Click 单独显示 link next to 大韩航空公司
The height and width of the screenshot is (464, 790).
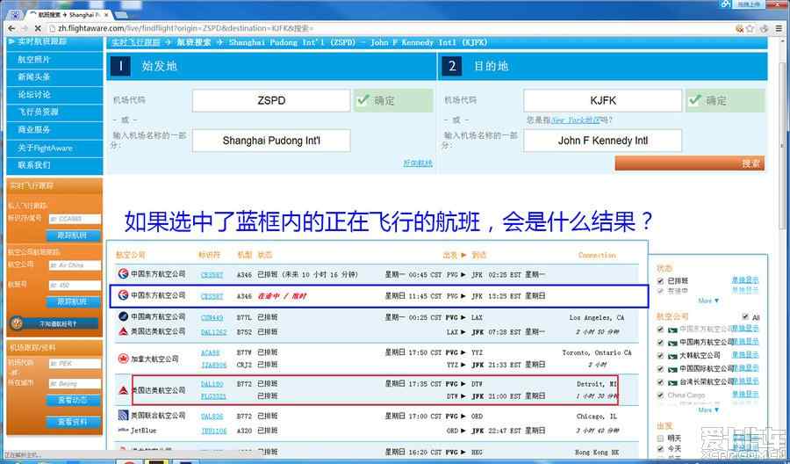click(x=745, y=355)
